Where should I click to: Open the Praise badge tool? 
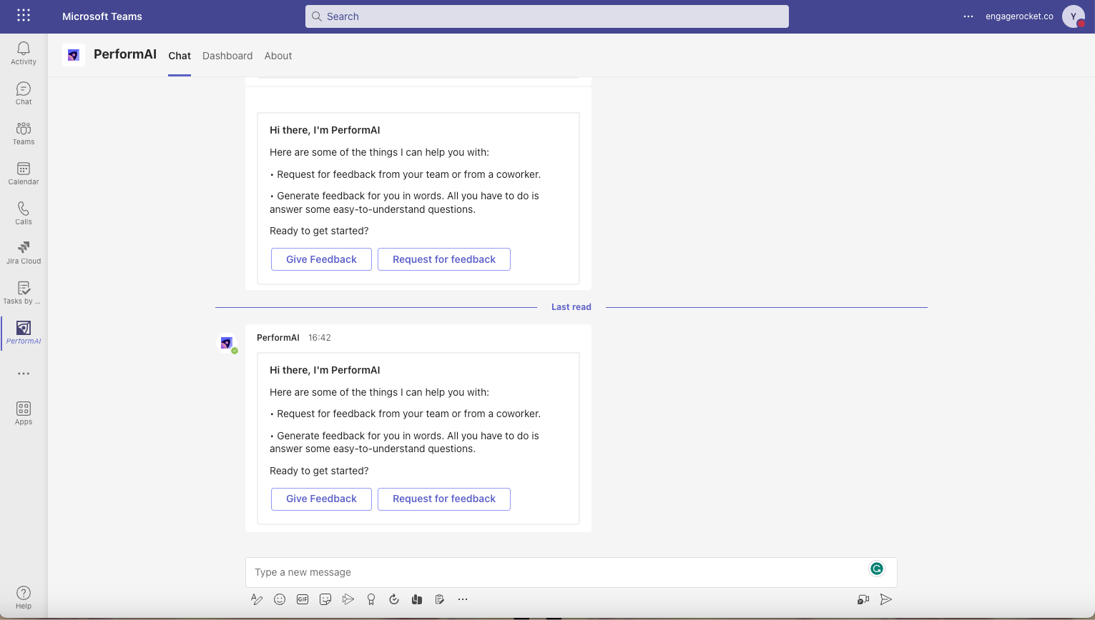coord(371,599)
